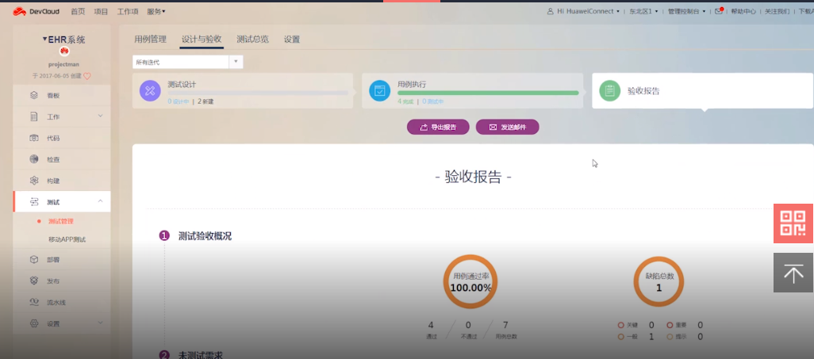814x359 pixels.
Task: Open the 首页 menu item
Action: [x=78, y=11]
